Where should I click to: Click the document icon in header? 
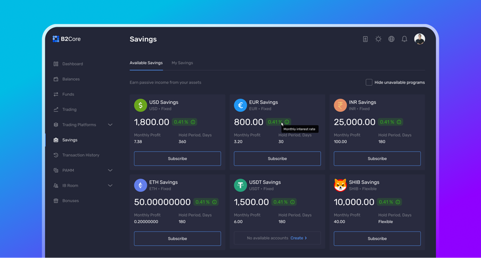pos(365,39)
